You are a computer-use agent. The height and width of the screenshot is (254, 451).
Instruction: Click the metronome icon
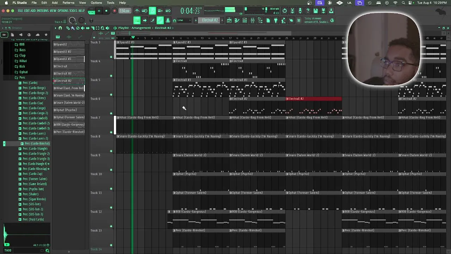point(137,11)
